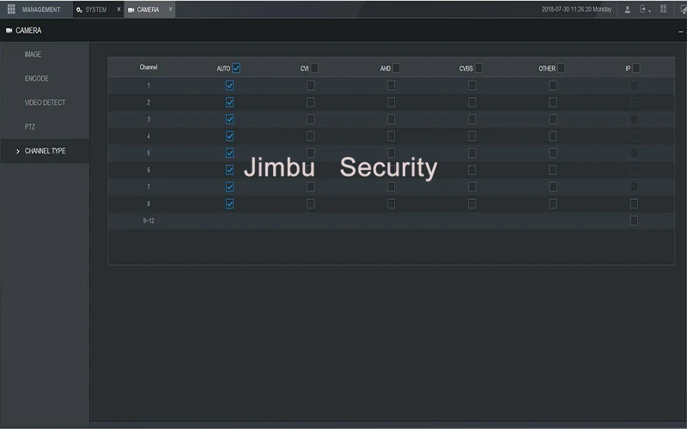Check the IP header checkbox
Image resolution: width=687 pixels, height=429 pixels.
(635, 68)
